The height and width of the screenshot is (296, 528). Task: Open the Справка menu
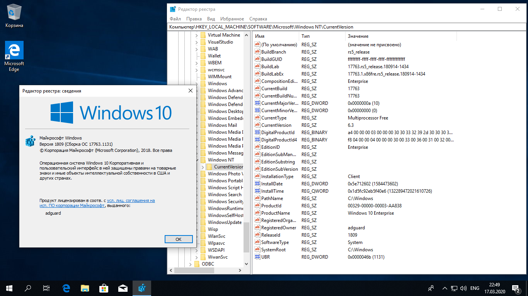coord(258,19)
